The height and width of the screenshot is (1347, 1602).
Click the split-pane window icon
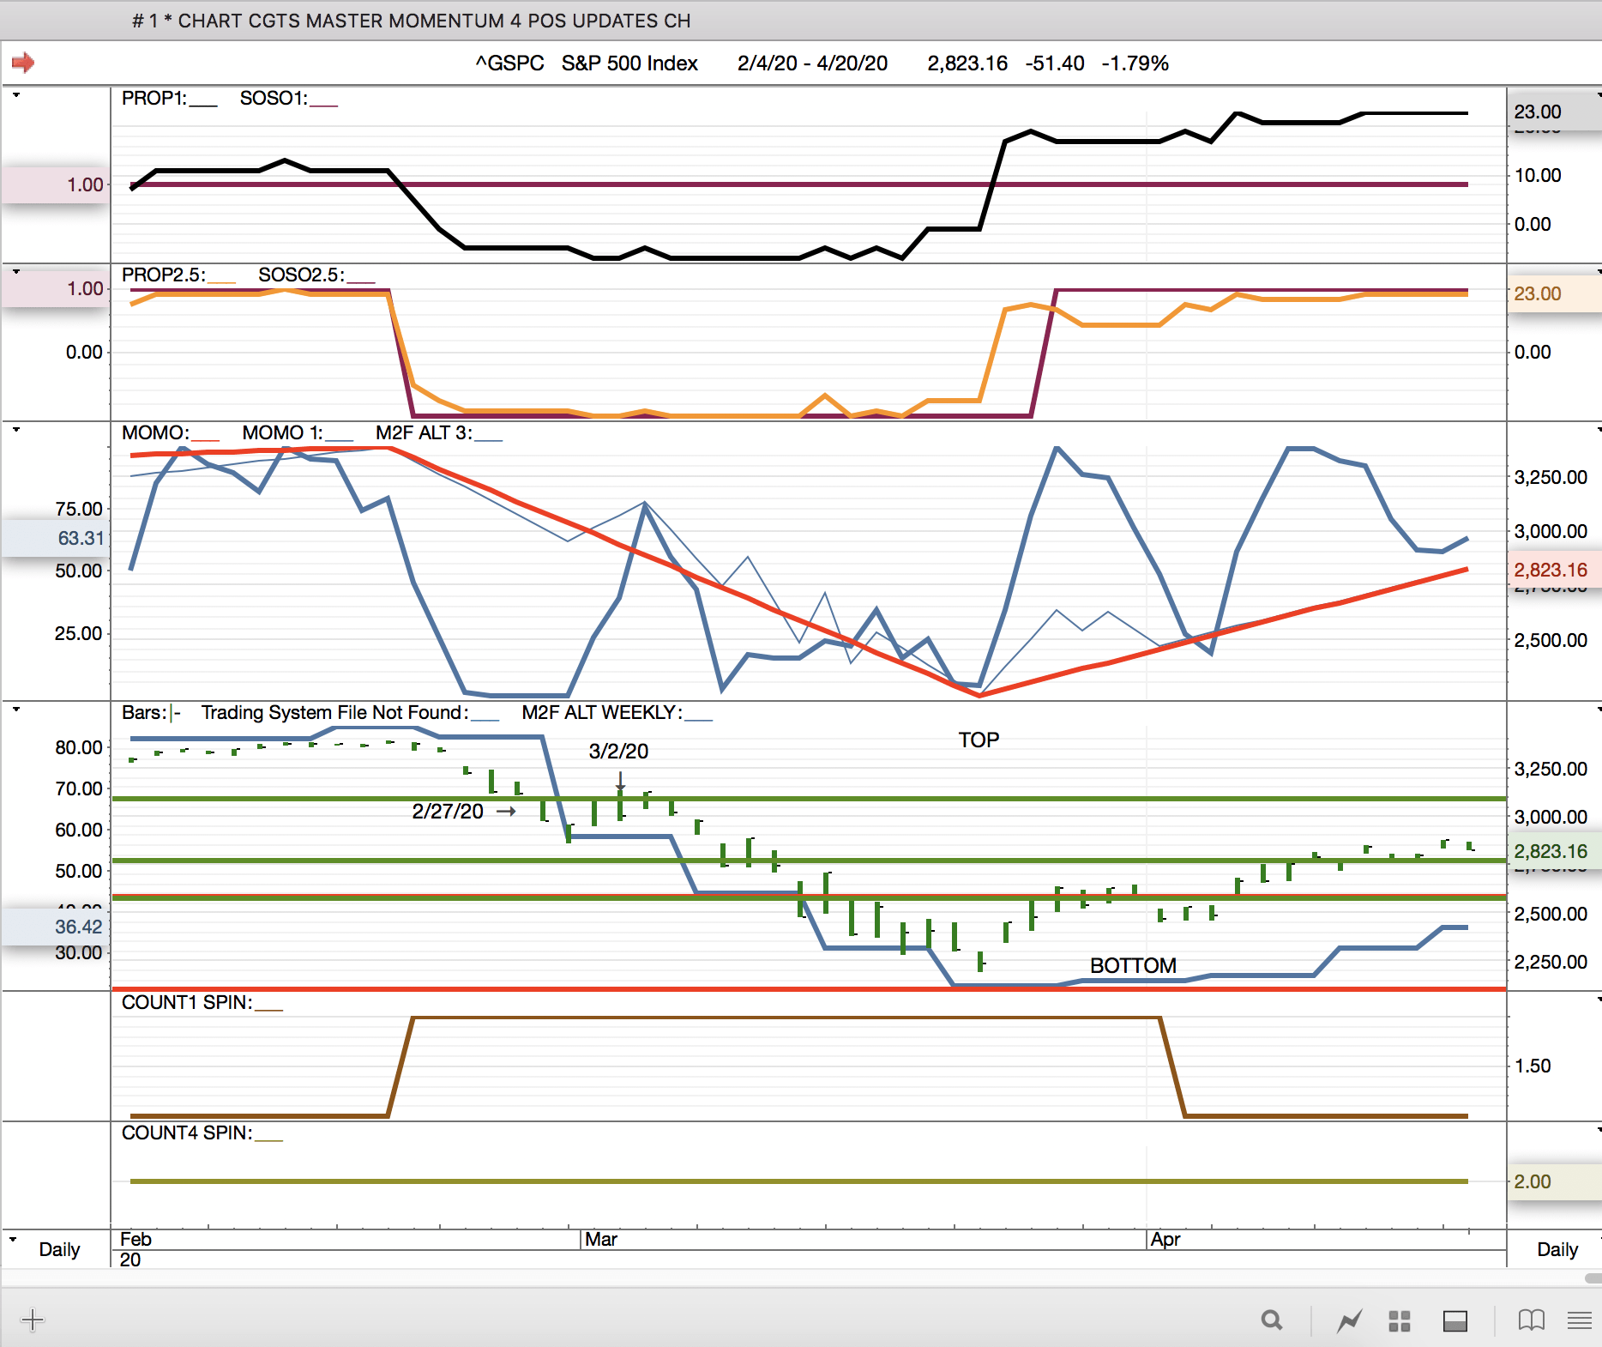[x=1454, y=1320]
